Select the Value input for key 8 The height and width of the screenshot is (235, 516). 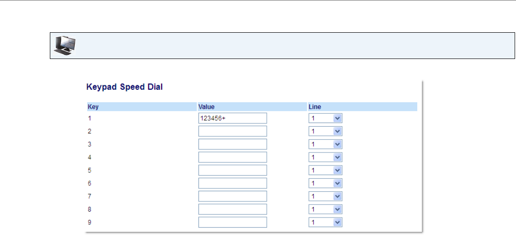232,209
